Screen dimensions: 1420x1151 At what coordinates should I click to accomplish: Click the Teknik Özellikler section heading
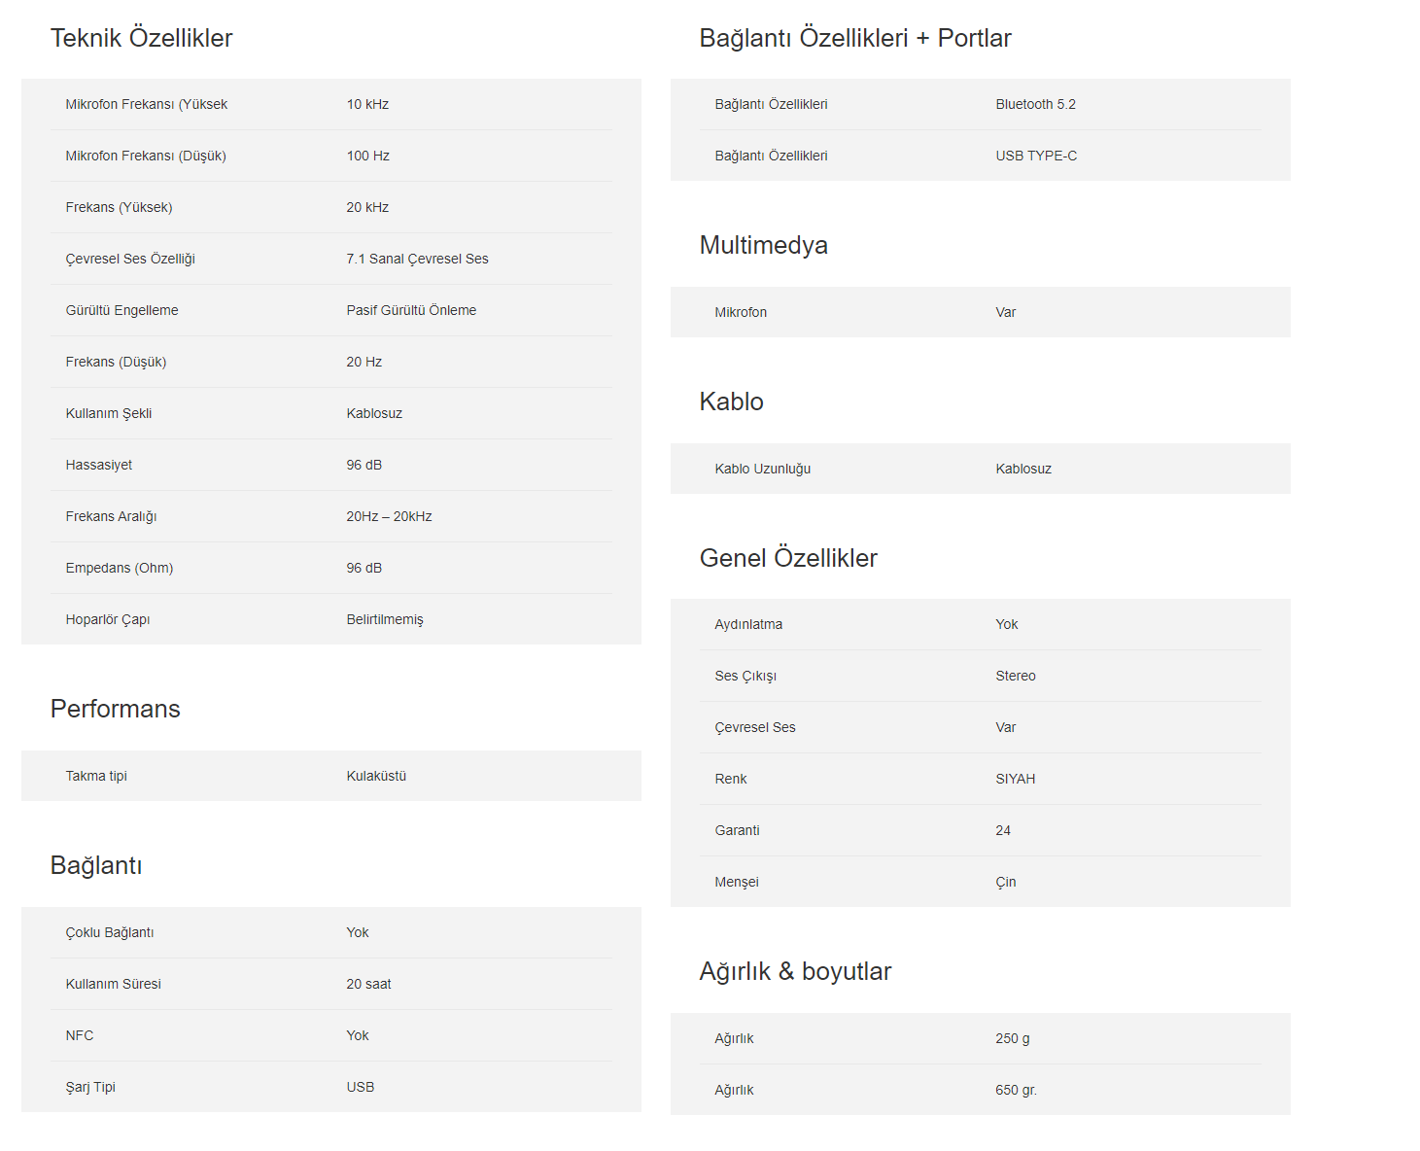pos(141,38)
